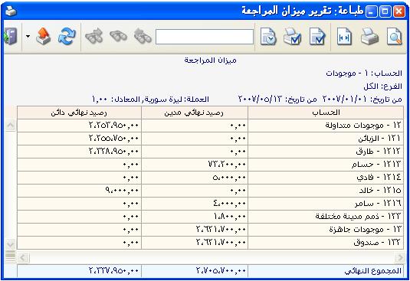Click the الحساب column header
410x281 pixels.
coord(326,113)
